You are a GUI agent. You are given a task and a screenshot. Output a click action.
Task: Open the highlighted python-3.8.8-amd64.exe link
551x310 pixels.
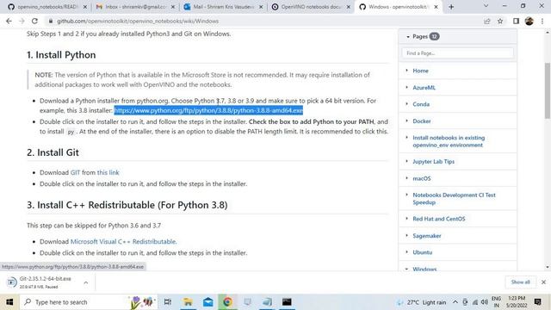[x=208, y=110]
